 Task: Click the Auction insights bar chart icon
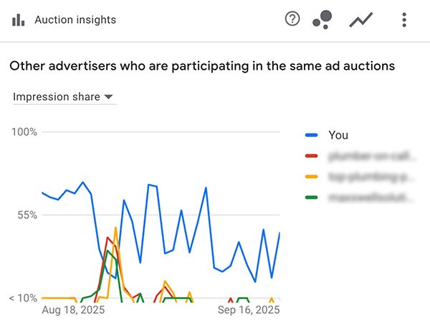(x=19, y=20)
